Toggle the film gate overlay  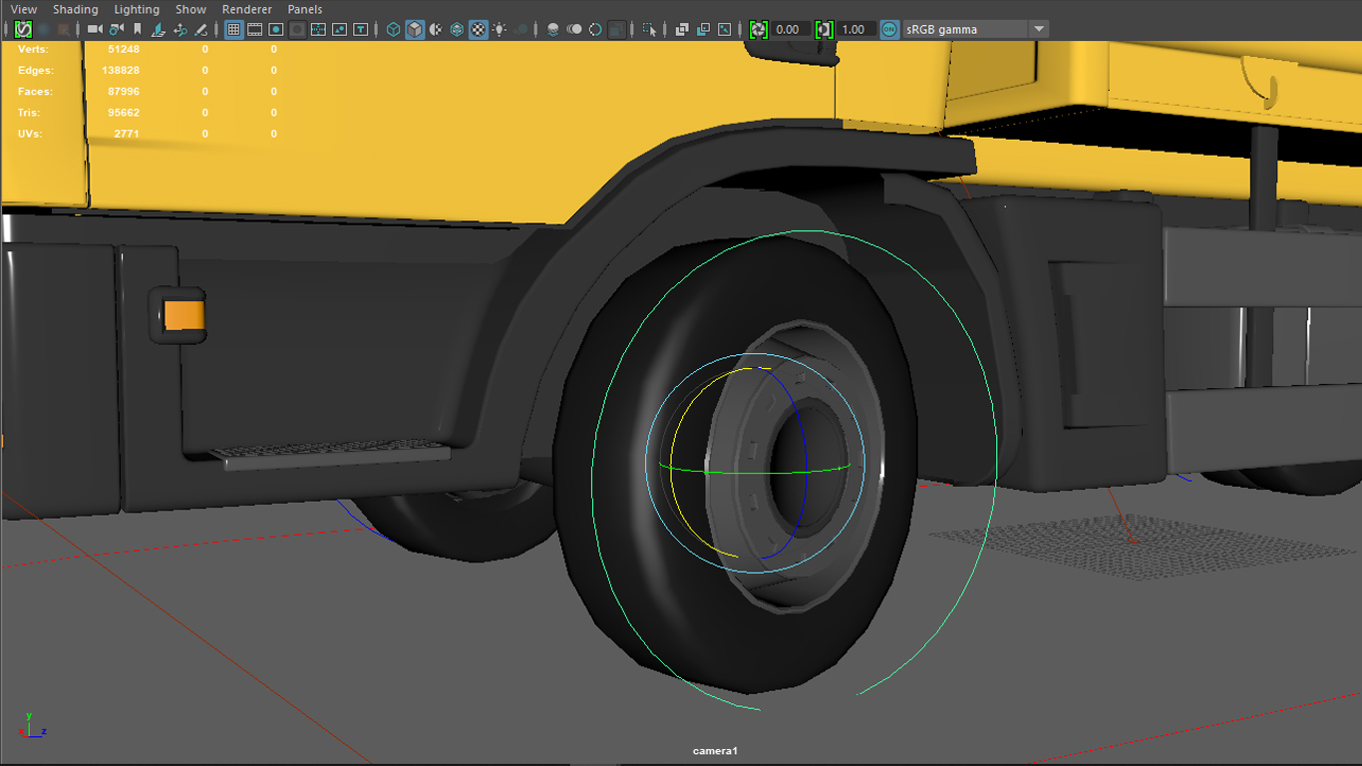click(x=255, y=30)
